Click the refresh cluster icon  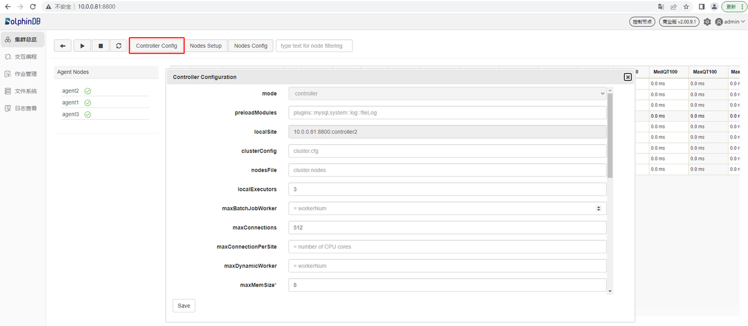(118, 46)
